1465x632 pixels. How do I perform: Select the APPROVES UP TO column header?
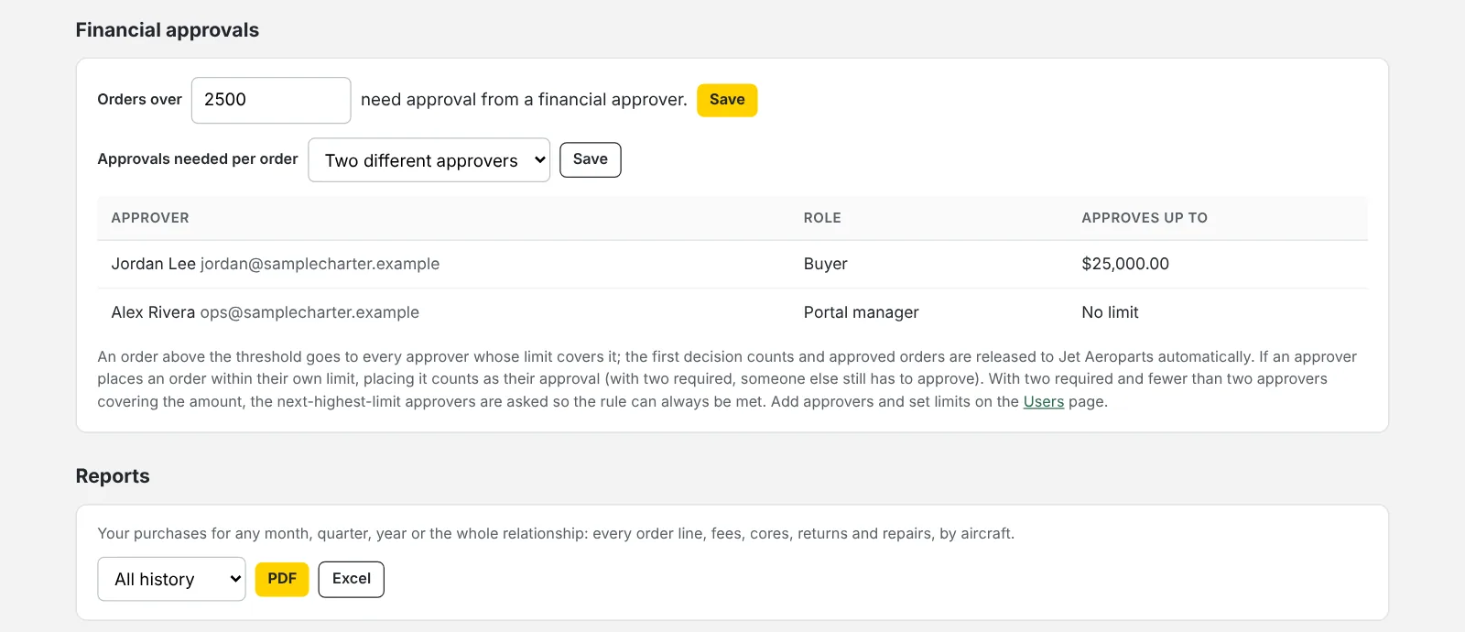point(1145,218)
